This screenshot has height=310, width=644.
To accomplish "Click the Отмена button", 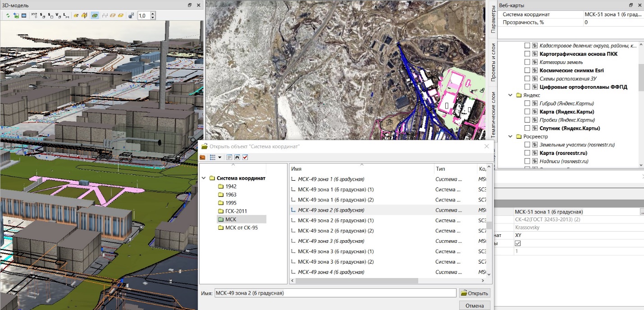I will (x=475, y=305).
